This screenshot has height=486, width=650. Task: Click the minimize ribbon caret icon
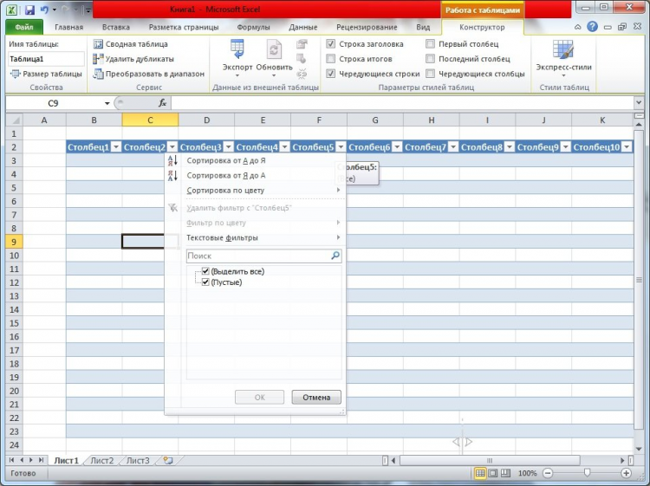tap(577, 27)
